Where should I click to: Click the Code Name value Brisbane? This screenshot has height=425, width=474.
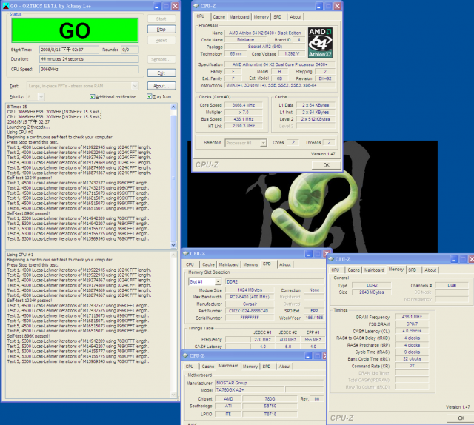(246, 39)
